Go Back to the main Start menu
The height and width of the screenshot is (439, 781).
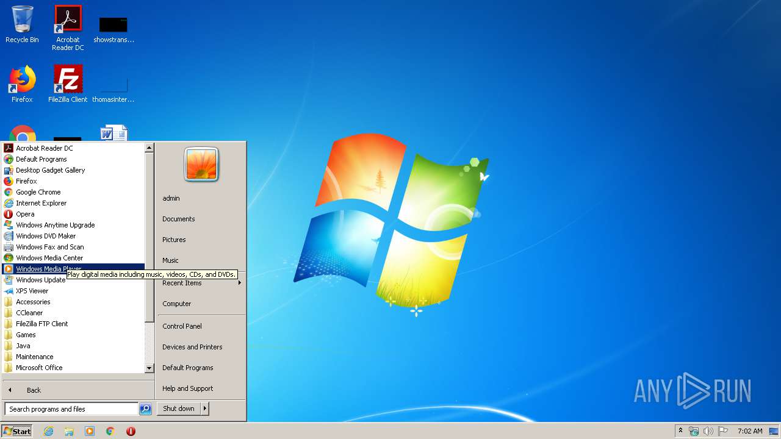78,390
